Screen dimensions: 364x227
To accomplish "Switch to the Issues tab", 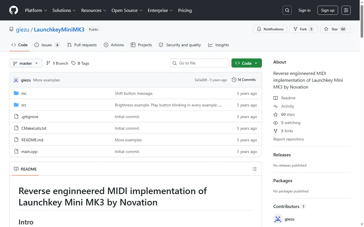I will [x=47, y=45].
